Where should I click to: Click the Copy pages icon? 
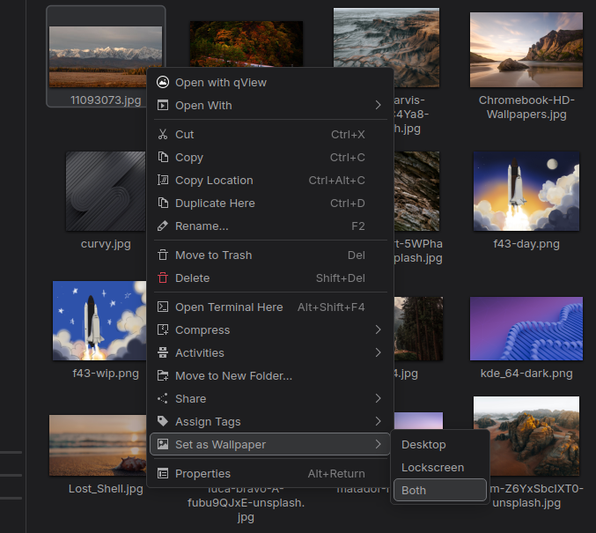[163, 157]
